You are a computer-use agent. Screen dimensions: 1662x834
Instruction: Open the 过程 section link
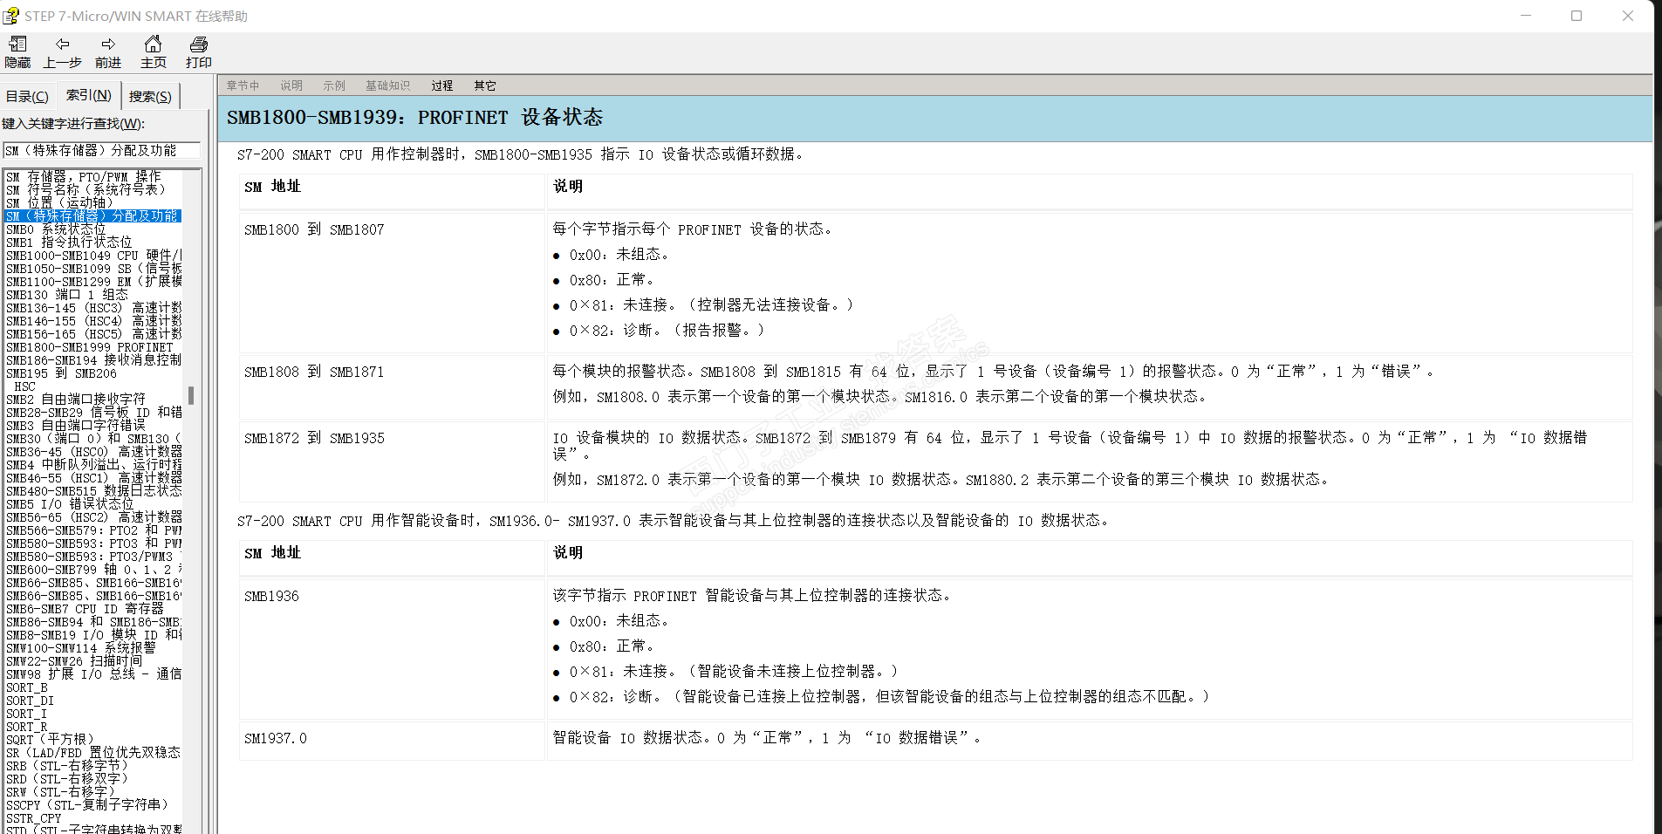(442, 85)
